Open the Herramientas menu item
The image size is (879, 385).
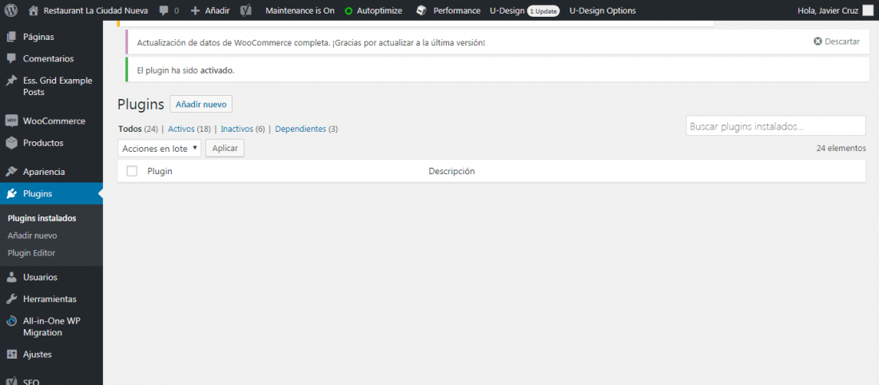coord(50,300)
